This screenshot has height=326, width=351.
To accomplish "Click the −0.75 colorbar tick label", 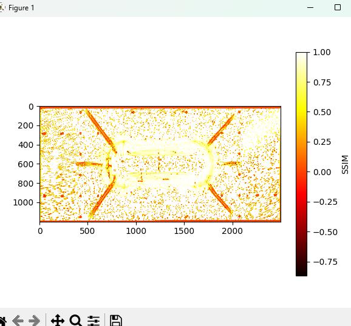I will click(x=325, y=262).
